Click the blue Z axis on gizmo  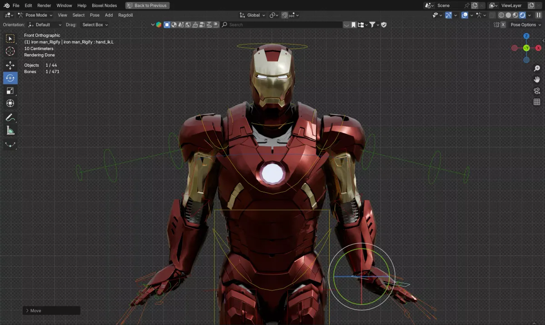tap(526, 36)
